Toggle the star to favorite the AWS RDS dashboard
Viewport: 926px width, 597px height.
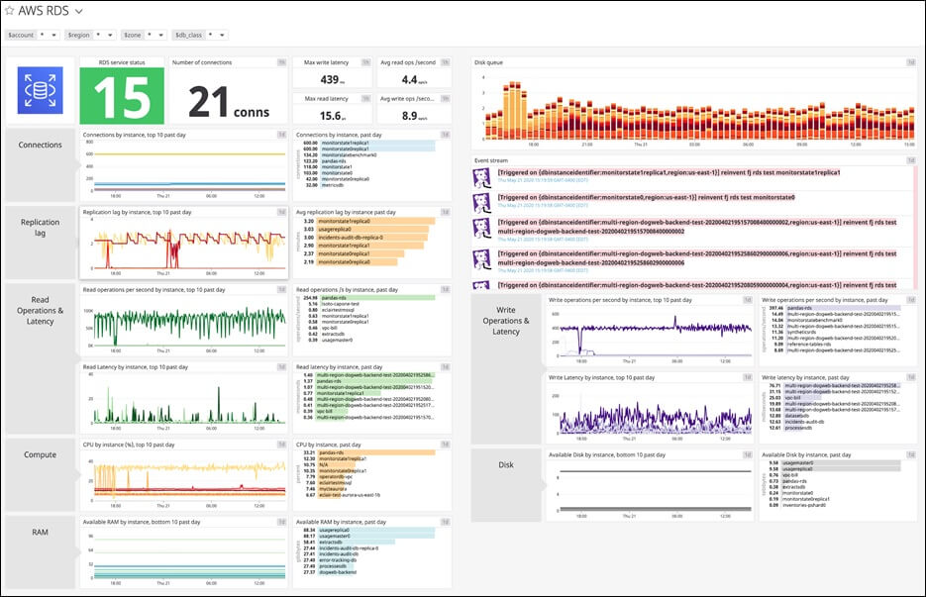coord(9,11)
